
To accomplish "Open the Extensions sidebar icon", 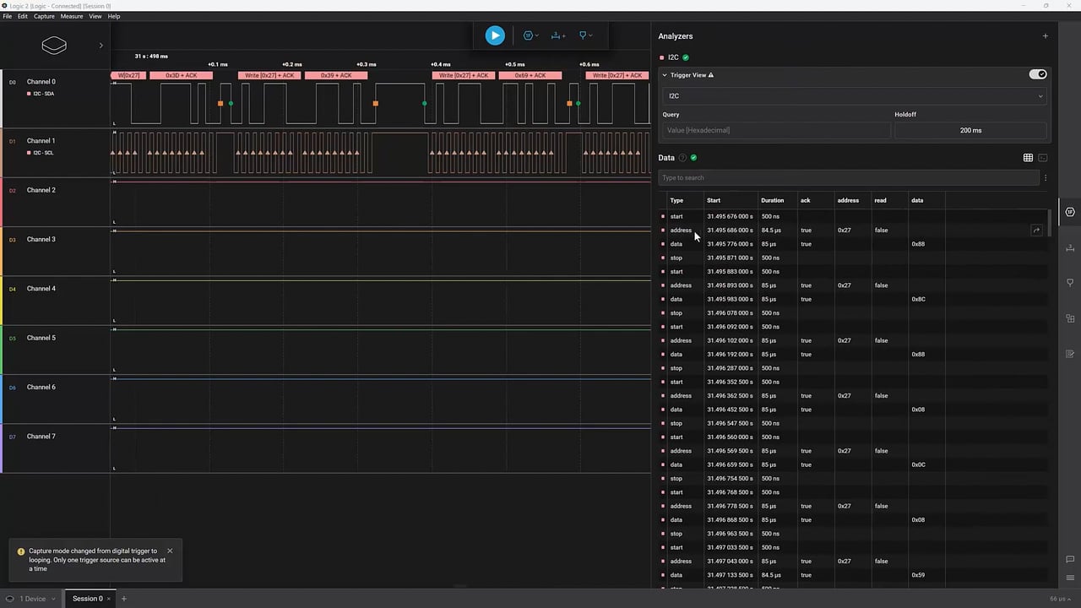I will pos(1070,318).
